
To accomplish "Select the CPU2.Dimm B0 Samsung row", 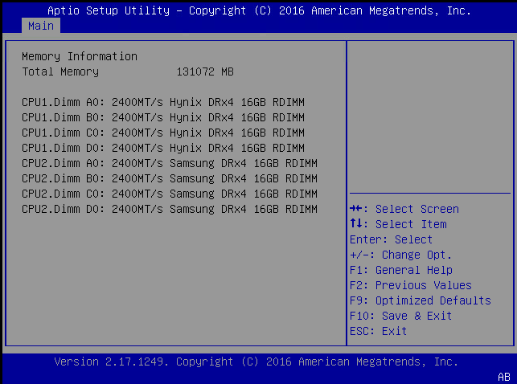I will tap(170, 178).
